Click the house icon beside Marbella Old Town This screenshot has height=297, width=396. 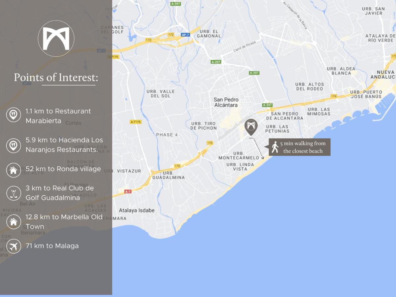coord(14,222)
